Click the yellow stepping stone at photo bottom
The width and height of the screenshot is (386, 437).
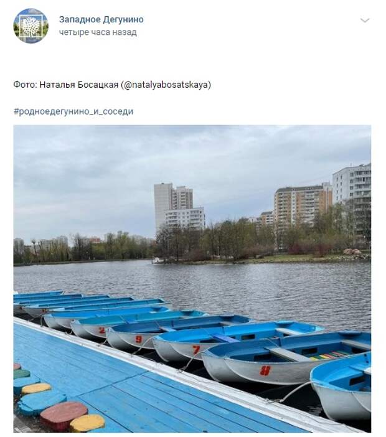pyautogui.click(x=87, y=423)
